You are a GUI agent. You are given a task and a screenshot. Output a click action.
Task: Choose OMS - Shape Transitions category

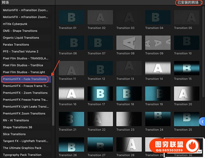(x=20, y=31)
